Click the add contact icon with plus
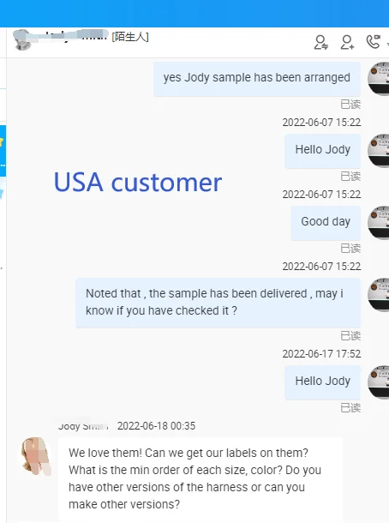 (347, 42)
